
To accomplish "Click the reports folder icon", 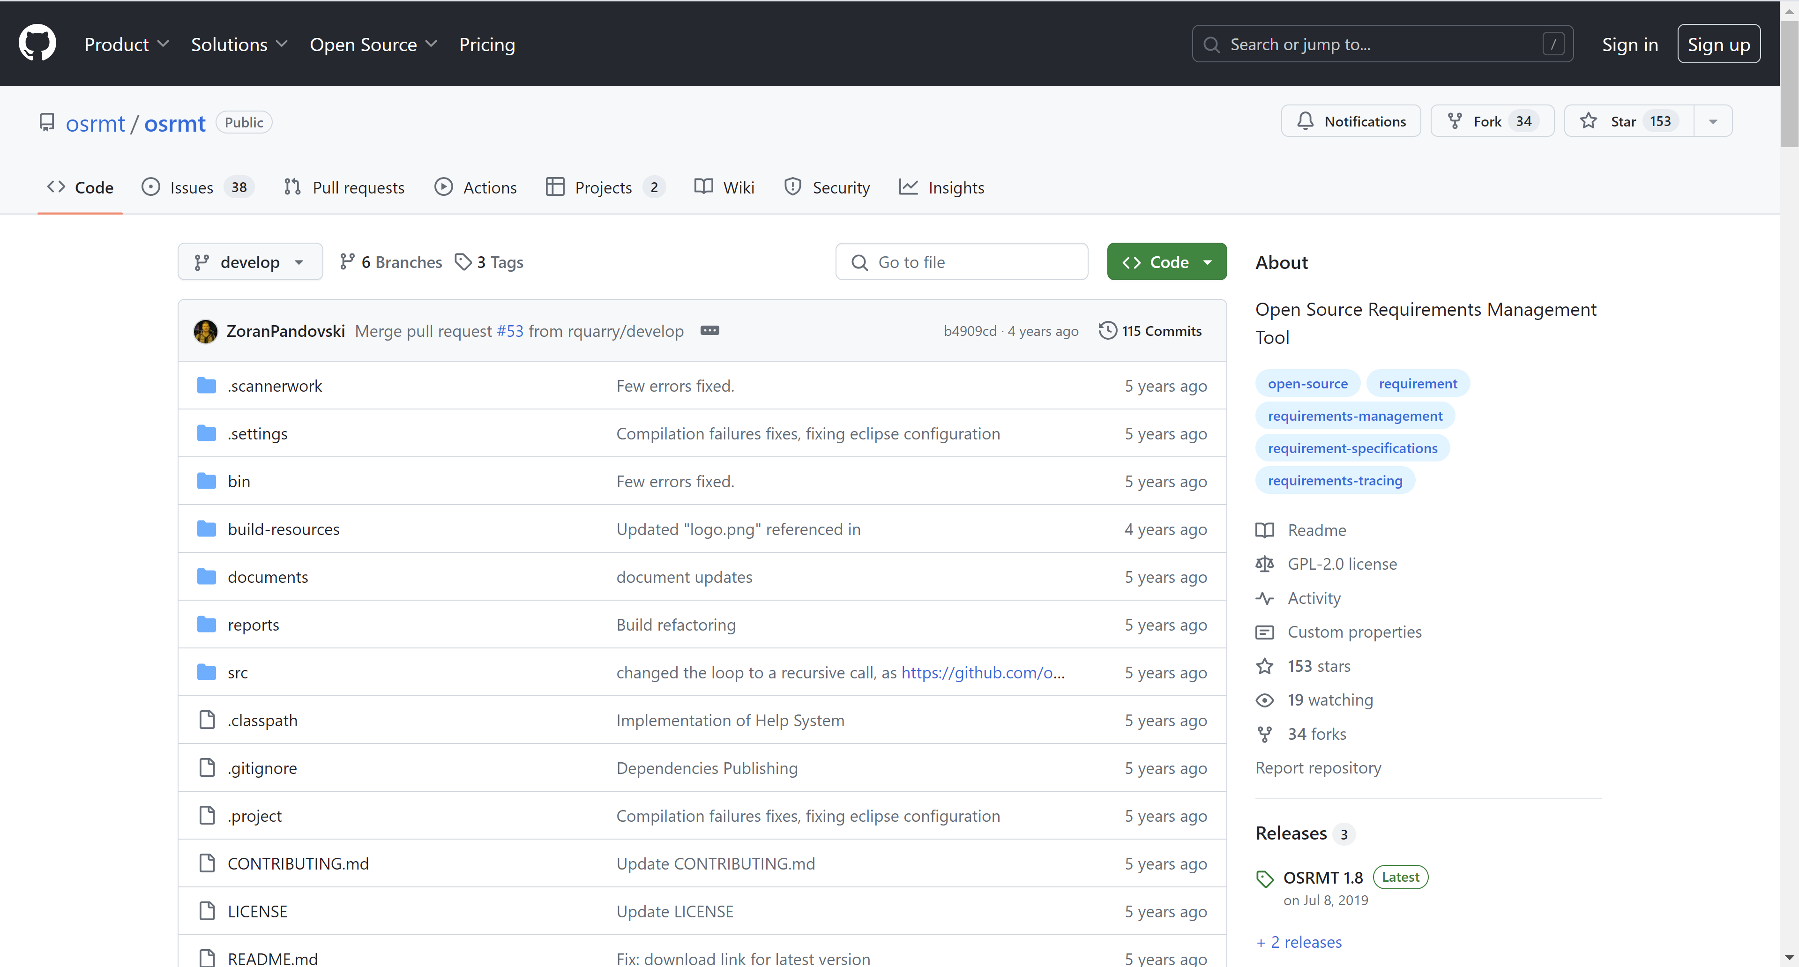I will tap(207, 624).
